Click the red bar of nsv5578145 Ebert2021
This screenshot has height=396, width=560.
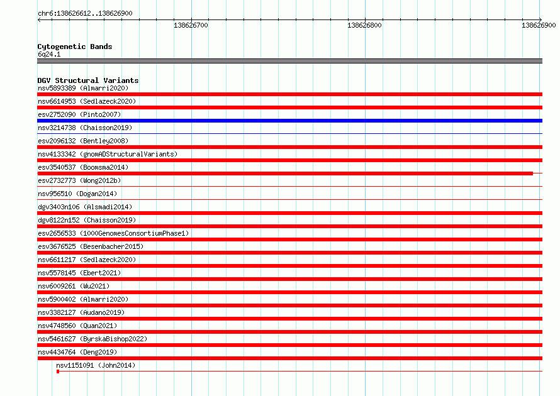[289, 279]
